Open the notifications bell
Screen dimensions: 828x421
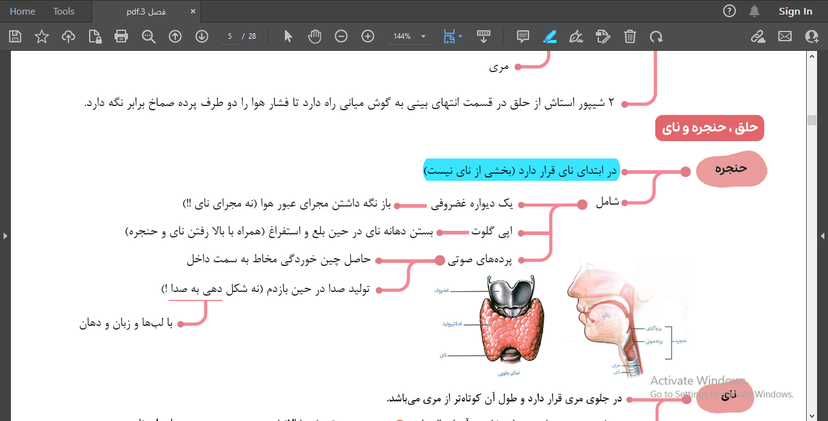coord(754,11)
